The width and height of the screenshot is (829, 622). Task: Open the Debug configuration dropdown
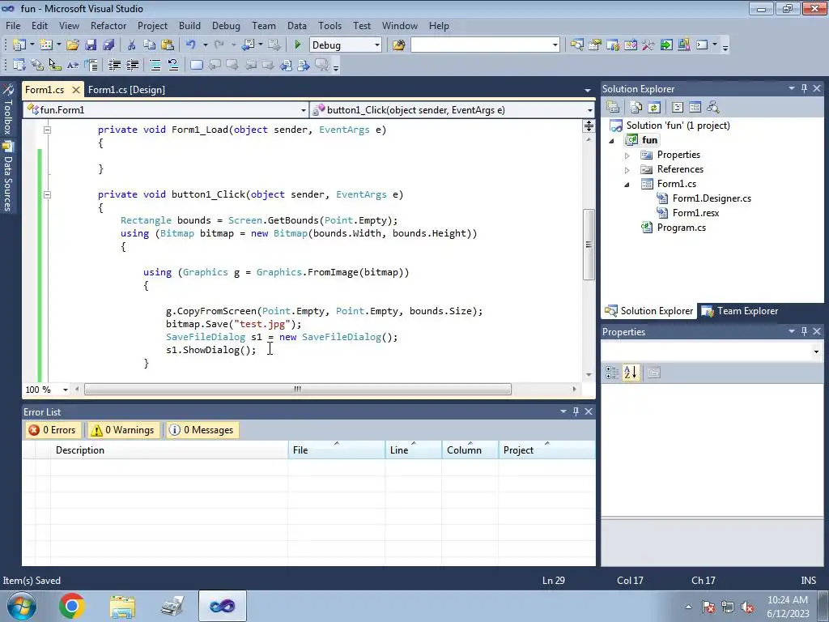pyautogui.click(x=377, y=45)
